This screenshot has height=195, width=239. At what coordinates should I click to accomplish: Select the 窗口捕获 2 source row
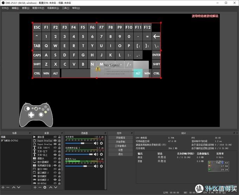(x=47, y=172)
